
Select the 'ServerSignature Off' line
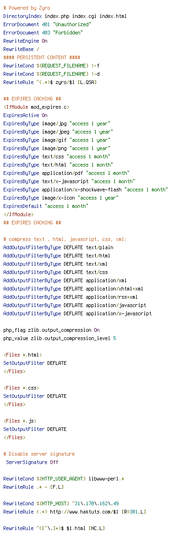point(32,462)
